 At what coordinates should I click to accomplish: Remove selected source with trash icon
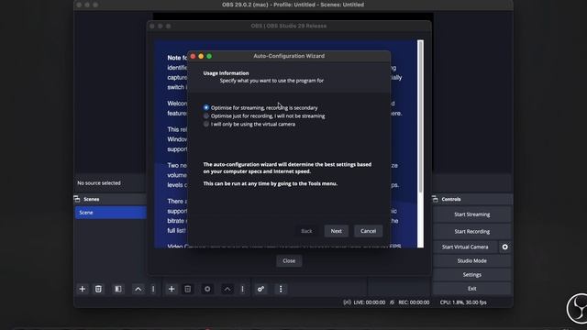pyautogui.click(x=187, y=289)
